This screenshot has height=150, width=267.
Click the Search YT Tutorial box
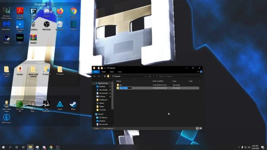click(177, 76)
